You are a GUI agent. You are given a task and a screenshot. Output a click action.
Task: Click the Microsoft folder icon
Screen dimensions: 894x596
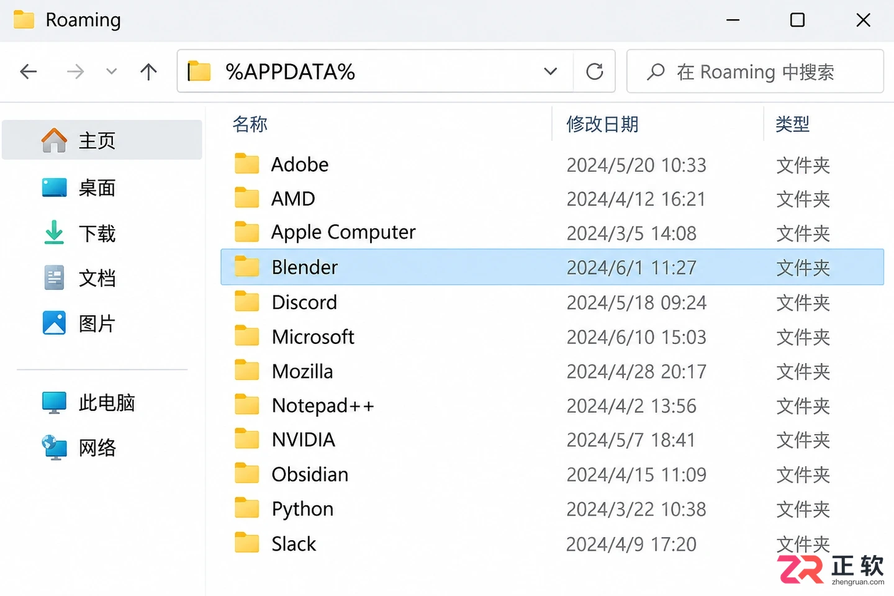[247, 336]
